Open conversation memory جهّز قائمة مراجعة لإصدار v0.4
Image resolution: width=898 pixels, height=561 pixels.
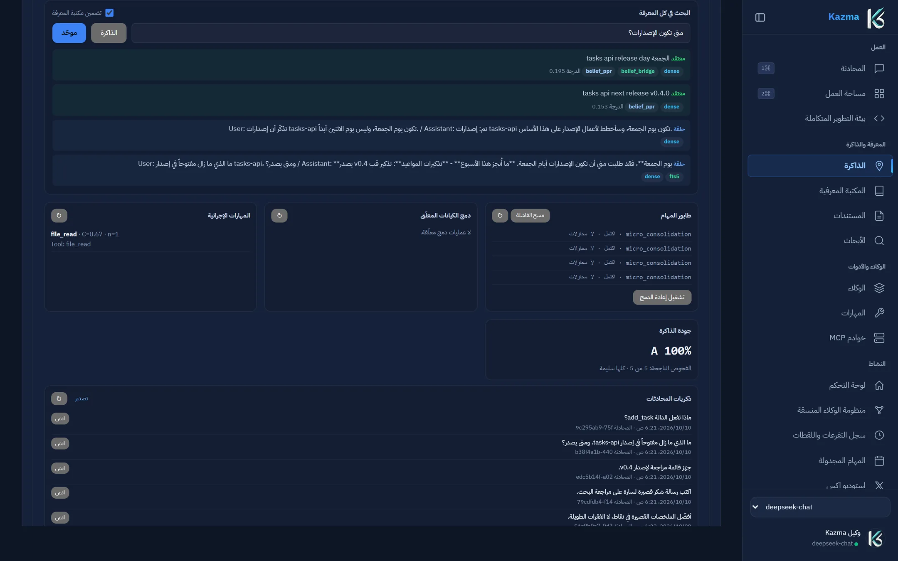pyautogui.click(x=655, y=467)
